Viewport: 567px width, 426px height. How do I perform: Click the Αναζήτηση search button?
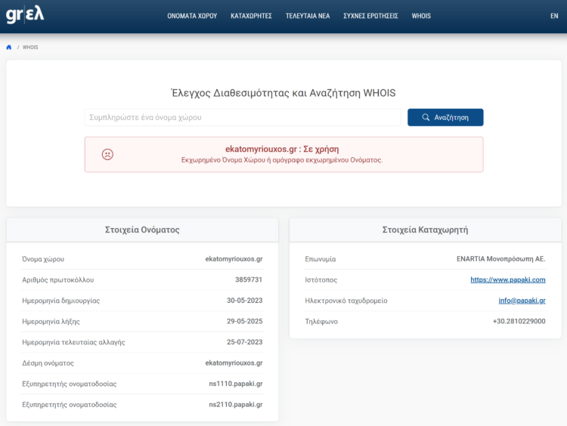click(445, 117)
